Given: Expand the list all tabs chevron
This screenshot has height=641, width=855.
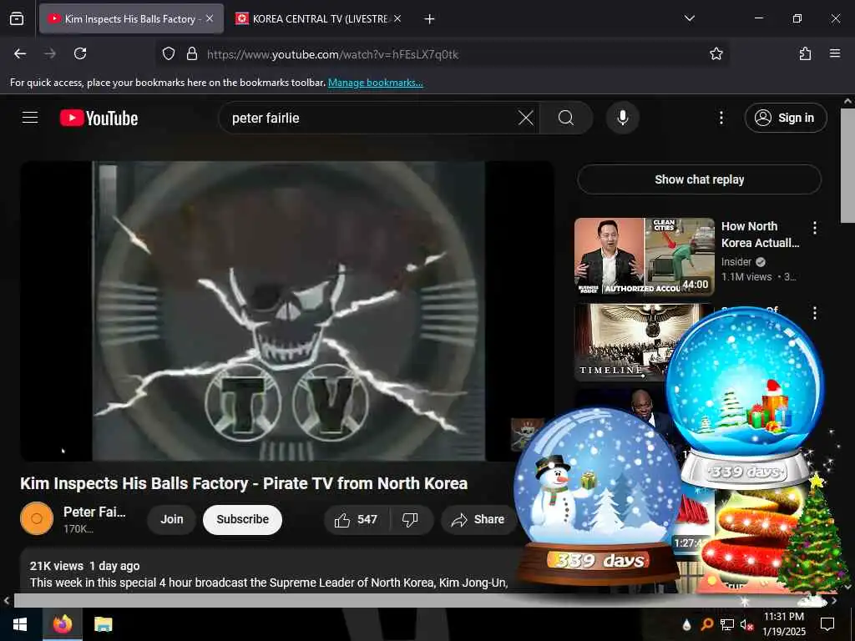Looking at the screenshot, I should coord(689,18).
